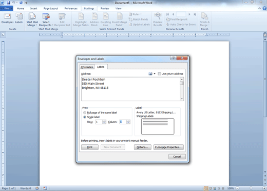Open the Page Layout ribbon tab
Screen dimensions: 267x191
click(51, 8)
